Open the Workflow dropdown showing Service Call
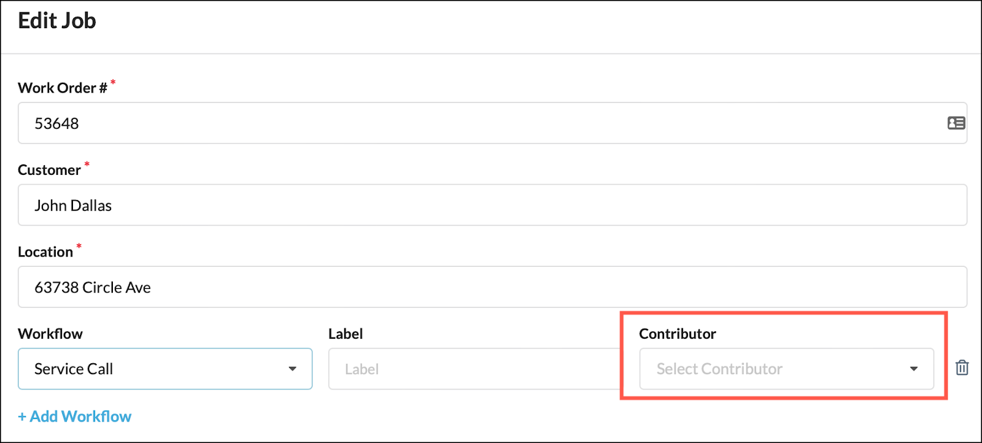982x443 pixels. click(x=164, y=369)
